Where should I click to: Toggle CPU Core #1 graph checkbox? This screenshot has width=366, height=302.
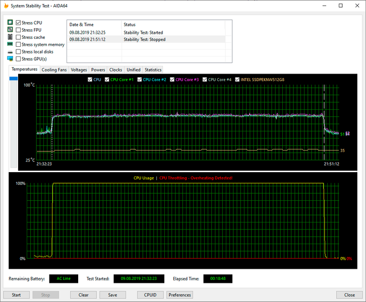(107, 80)
